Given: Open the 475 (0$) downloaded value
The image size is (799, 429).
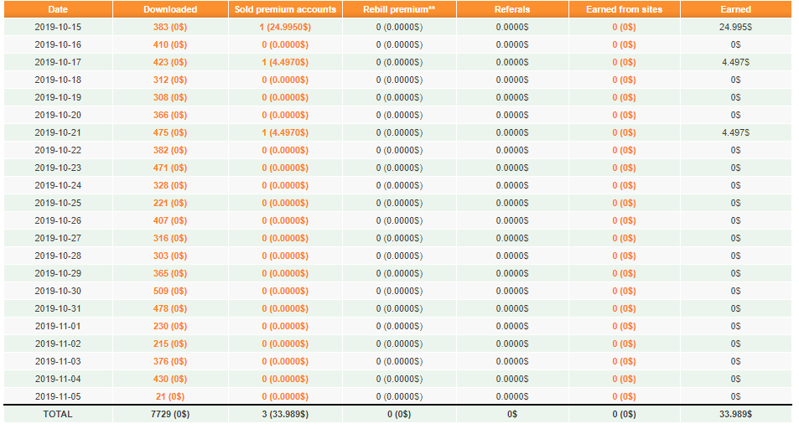Looking at the screenshot, I should (170, 132).
